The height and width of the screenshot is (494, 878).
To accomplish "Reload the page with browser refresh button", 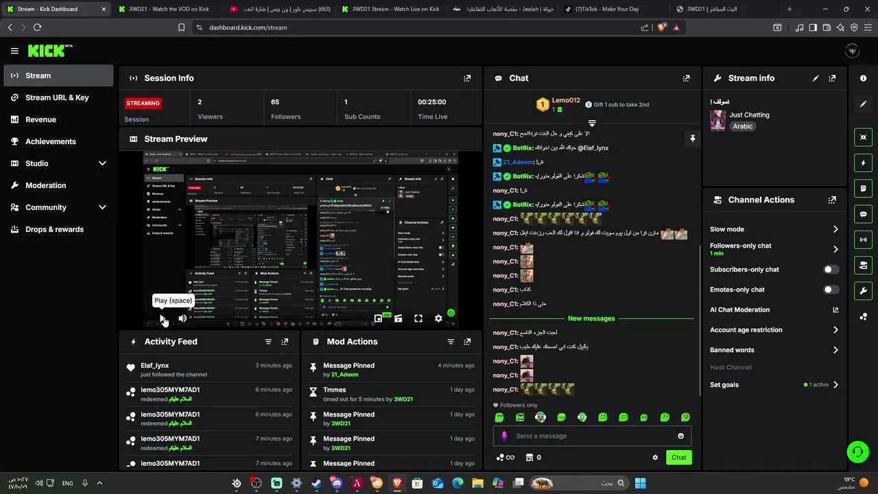I will pyautogui.click(x=37, y=27).
